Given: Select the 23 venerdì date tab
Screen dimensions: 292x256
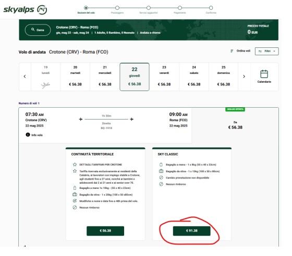Looking at the screenshot, I should (x=164, y=76).
